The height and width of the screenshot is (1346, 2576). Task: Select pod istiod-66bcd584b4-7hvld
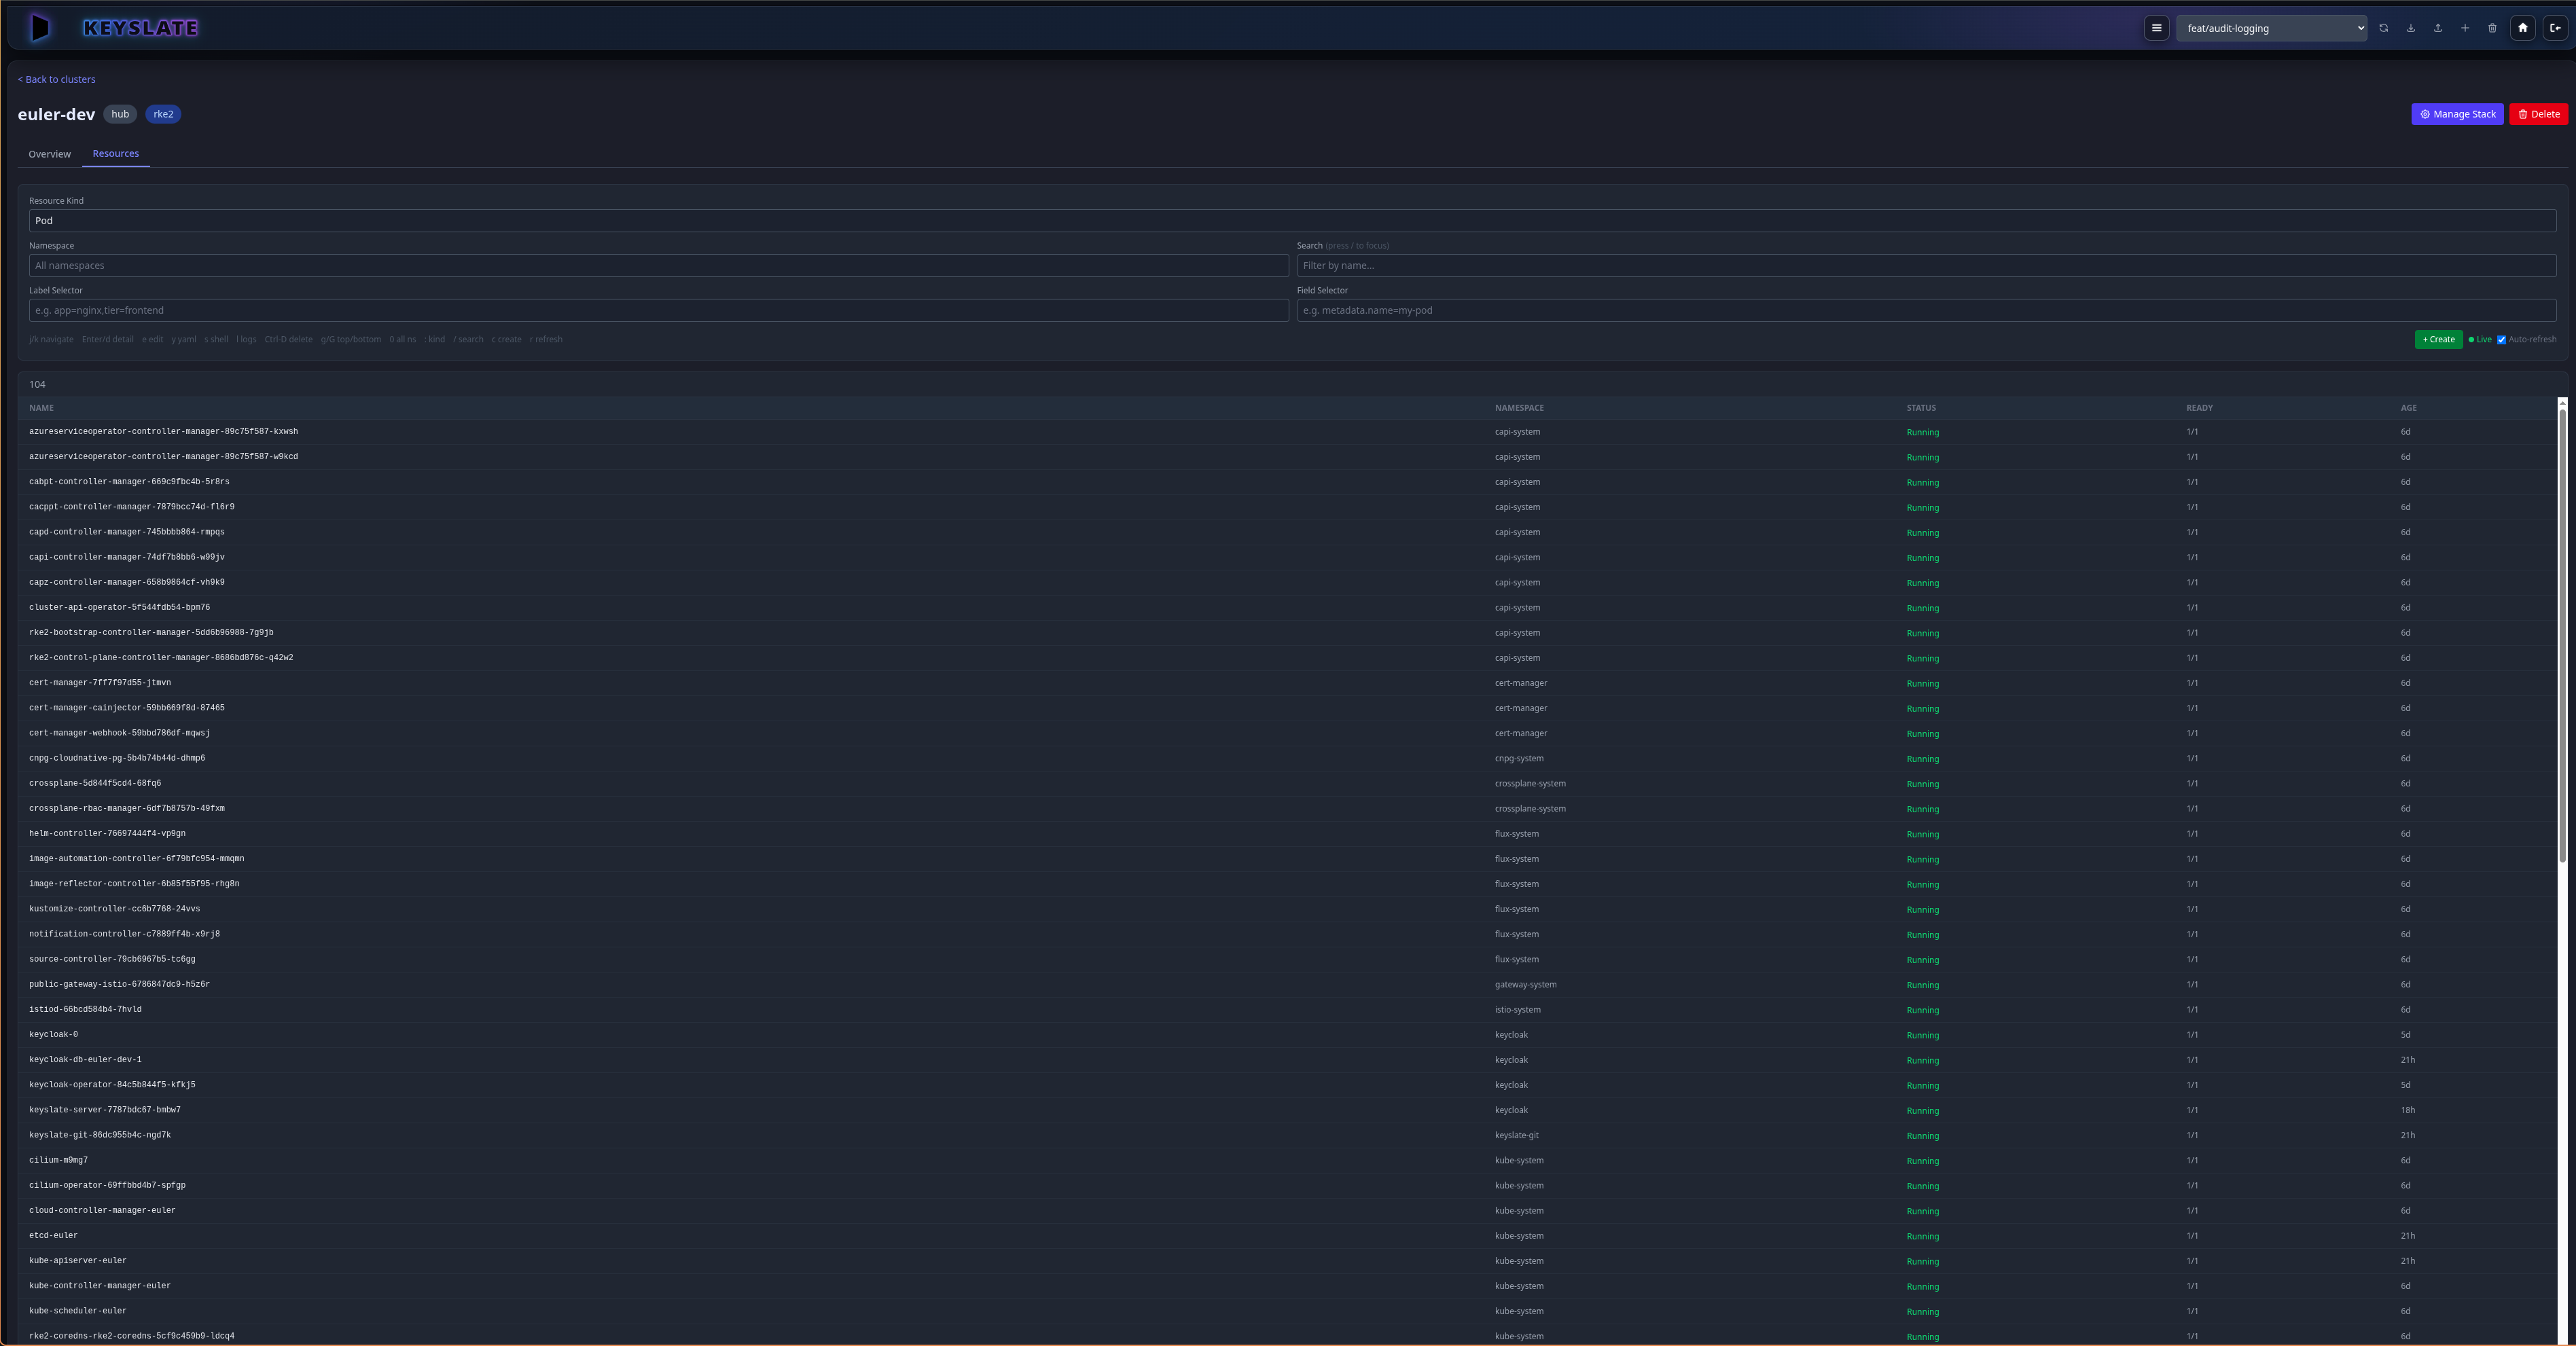click(x=1287, y=1010)
